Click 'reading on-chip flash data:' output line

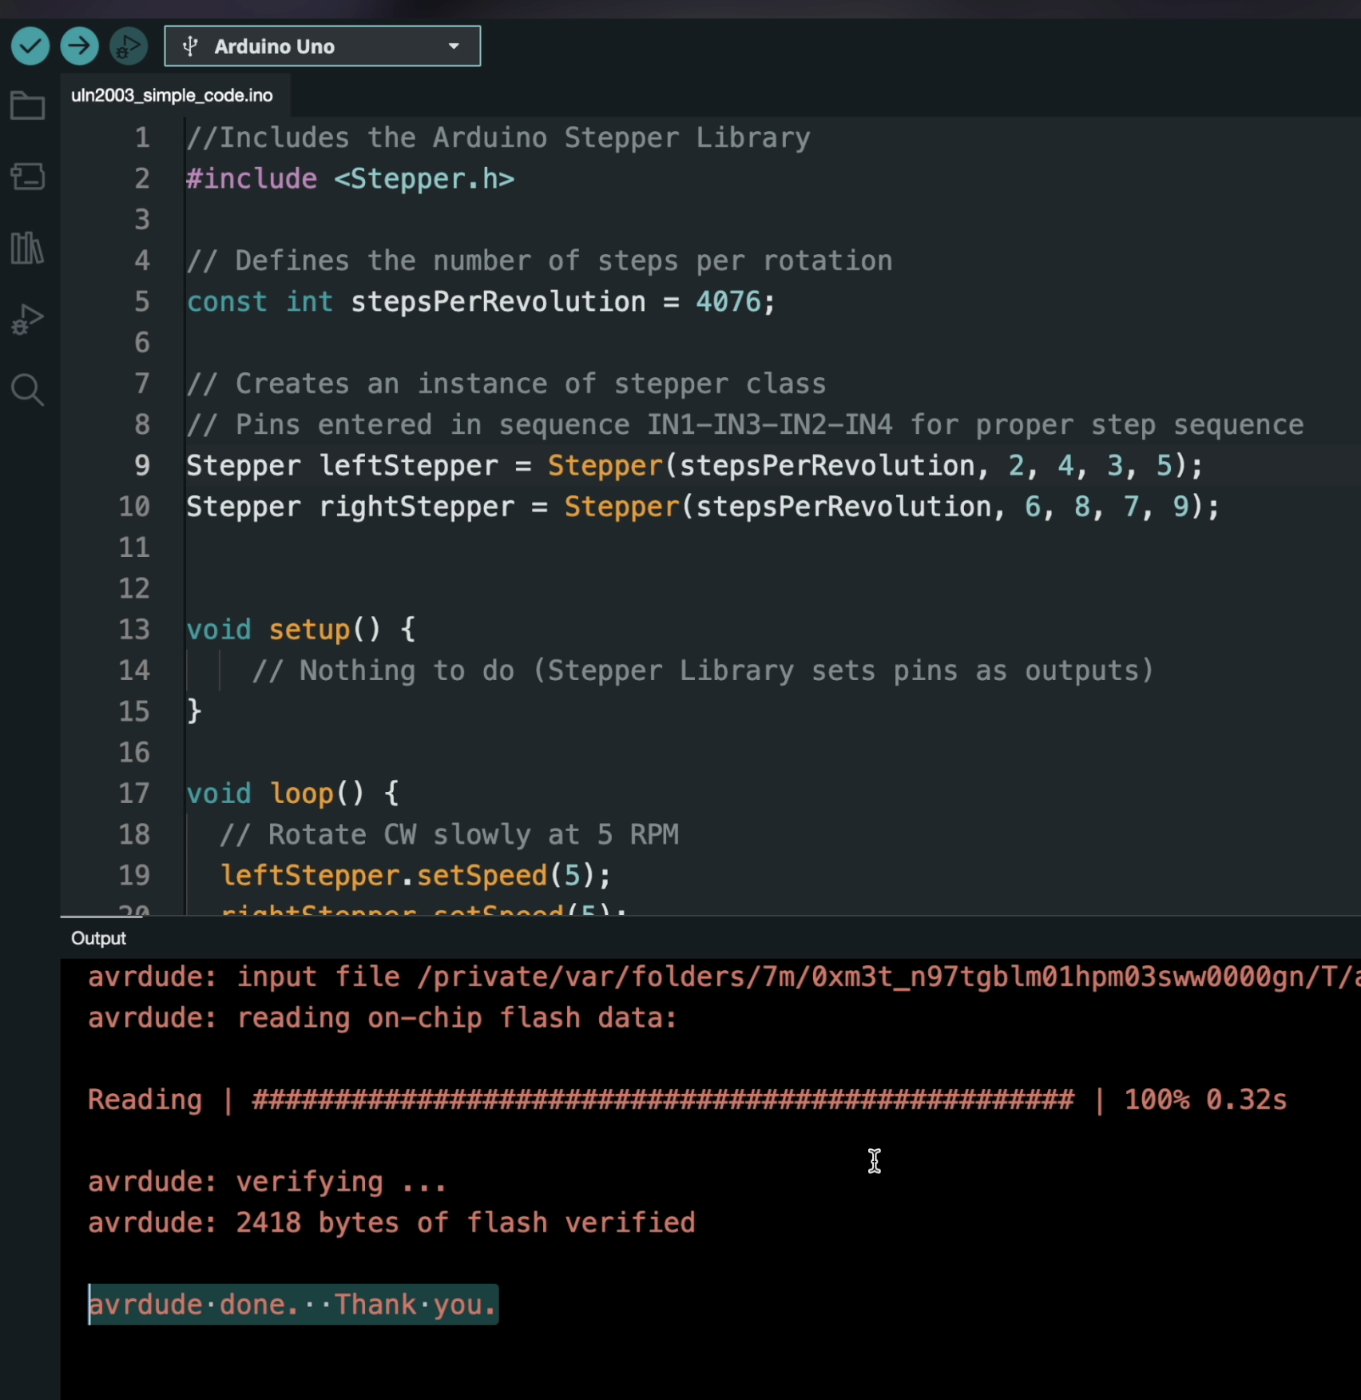(x=383, y=1018)
